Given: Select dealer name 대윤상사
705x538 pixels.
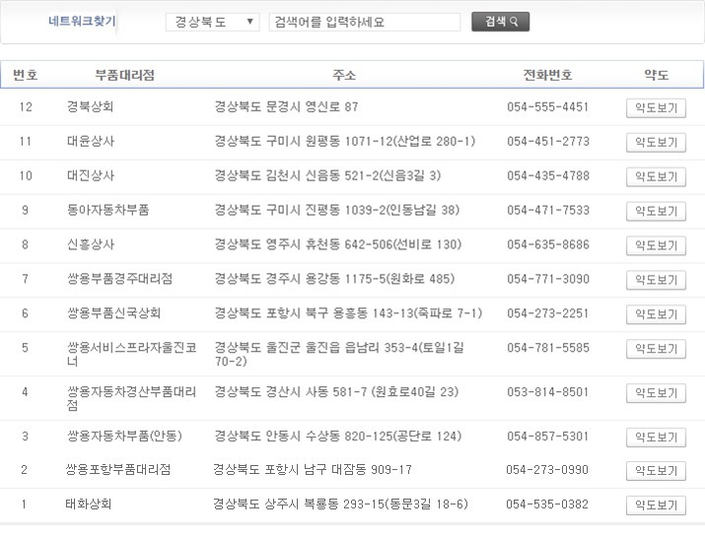Looking at the screenshot, I should 91,141.
